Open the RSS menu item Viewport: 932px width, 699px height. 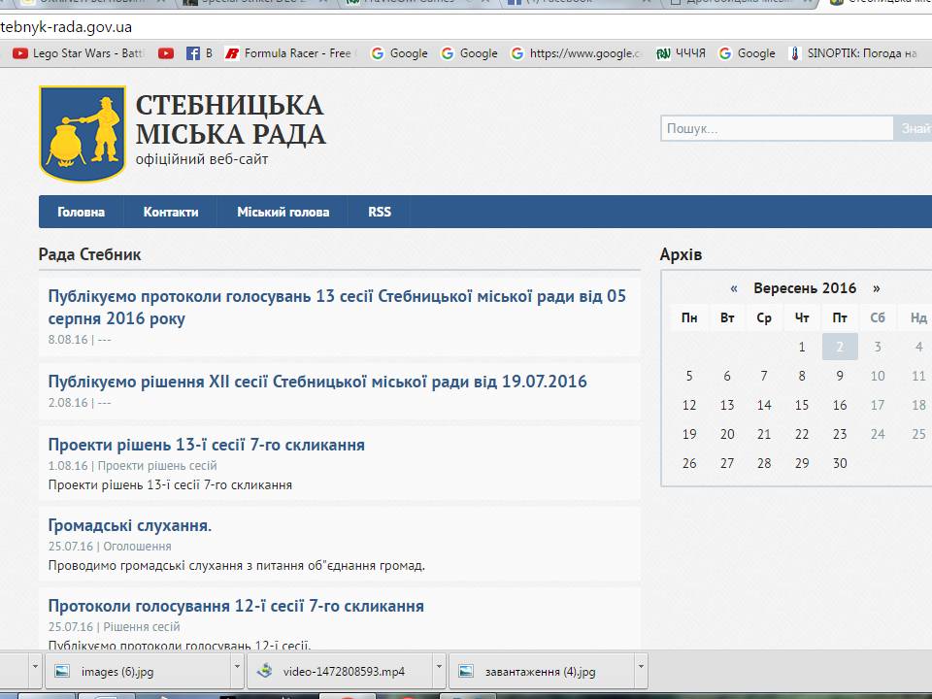tap(380, 212)
